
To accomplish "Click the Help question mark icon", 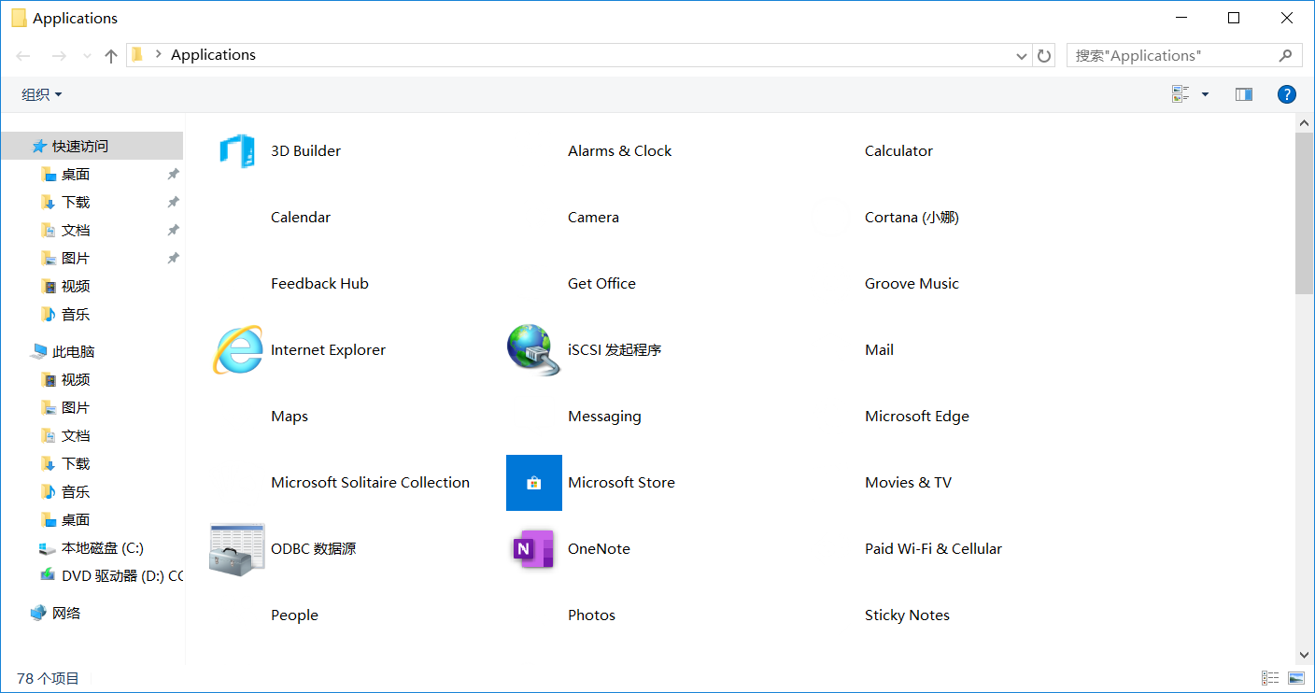I will (x=1287, y=94).
